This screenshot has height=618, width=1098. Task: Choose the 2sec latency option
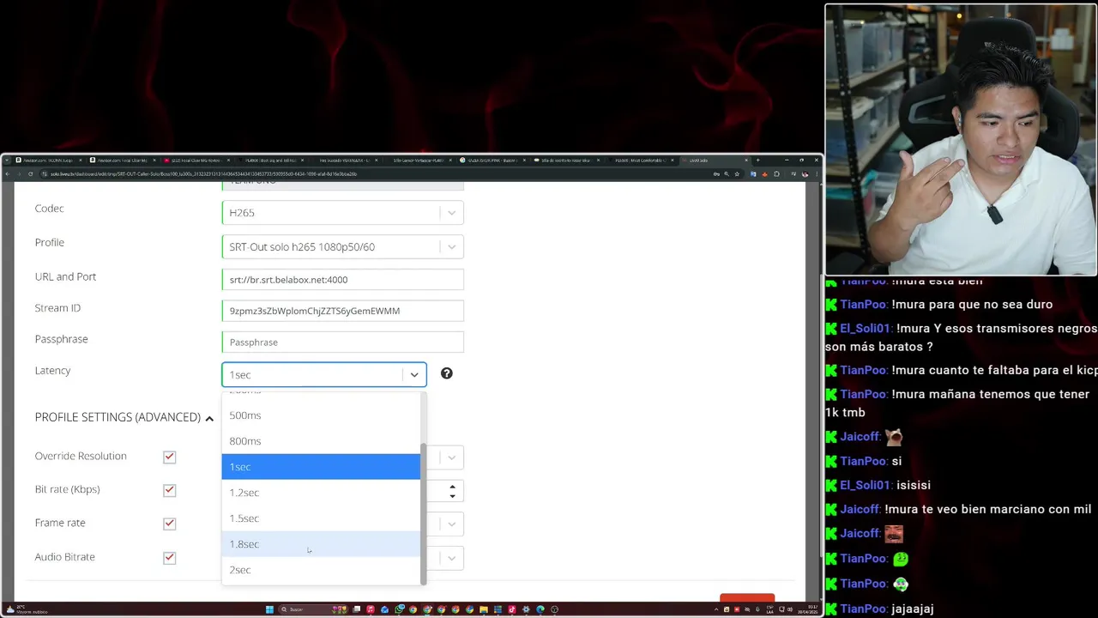tap(321, 570)
